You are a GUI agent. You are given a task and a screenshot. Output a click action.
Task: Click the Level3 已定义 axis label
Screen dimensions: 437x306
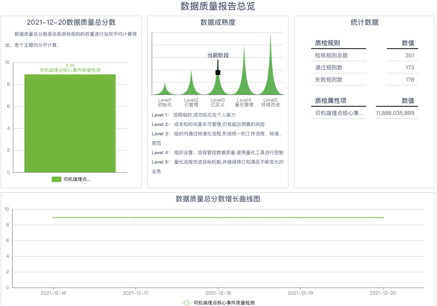tap(218, 102)
